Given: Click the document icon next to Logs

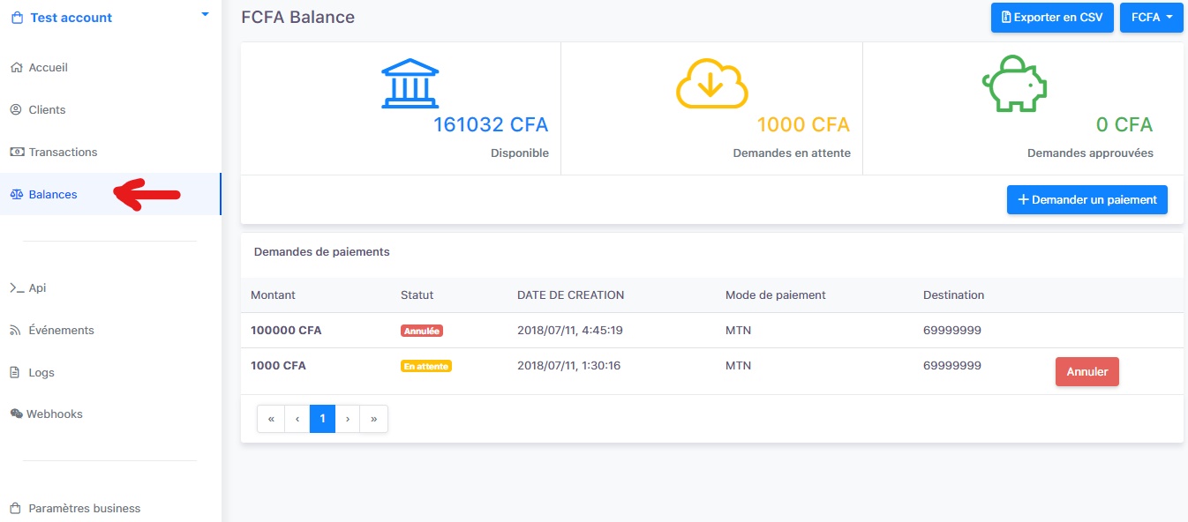Looking at the screenshot, I should click(15, 373).
